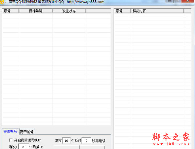Screen dimensions: 195x149
Task: Open the 宽带拨号 tab
Action: [x=27, y=132]
